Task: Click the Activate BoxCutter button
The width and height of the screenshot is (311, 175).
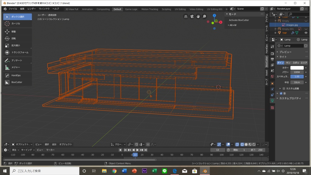Action: tap(239, 20)
